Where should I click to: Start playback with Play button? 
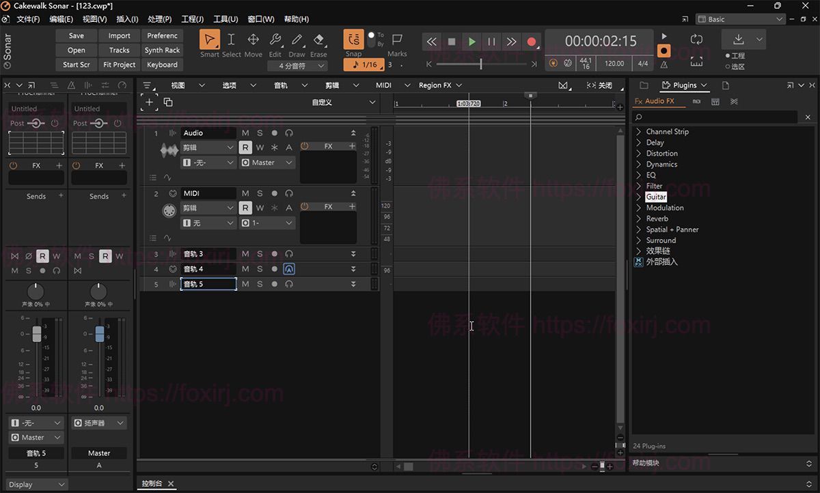click(471, 42)
